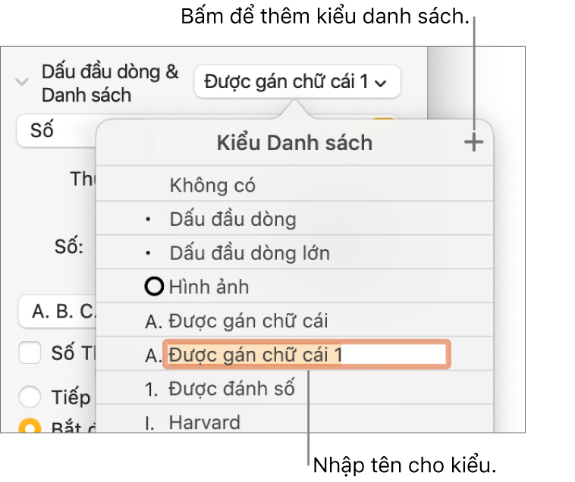Screen dimensions: 575x482
Task: Add a new list style with plus
Action: pos(473,142)
